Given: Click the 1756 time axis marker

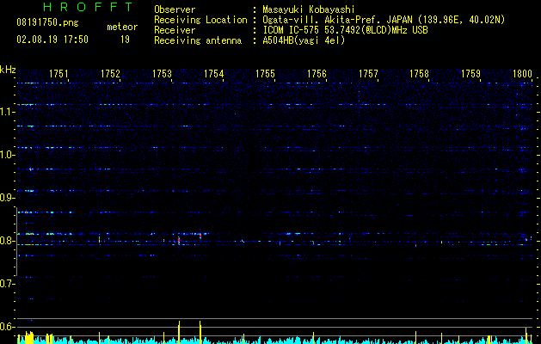Looking at the screenshot, I should click(317, 73).
